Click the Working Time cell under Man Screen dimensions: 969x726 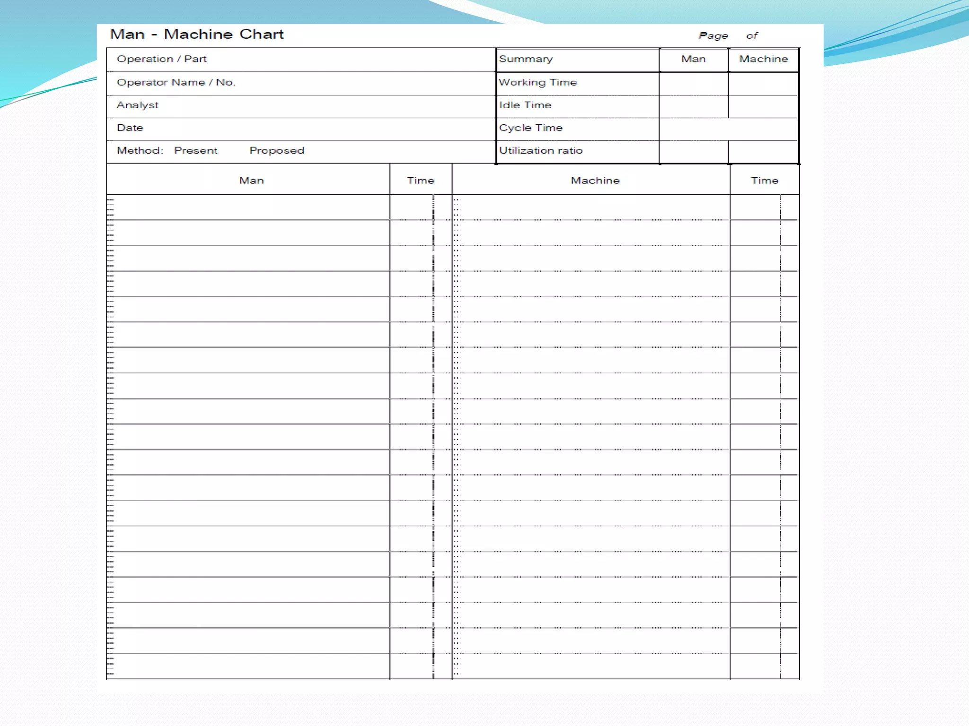coord(693,84)
